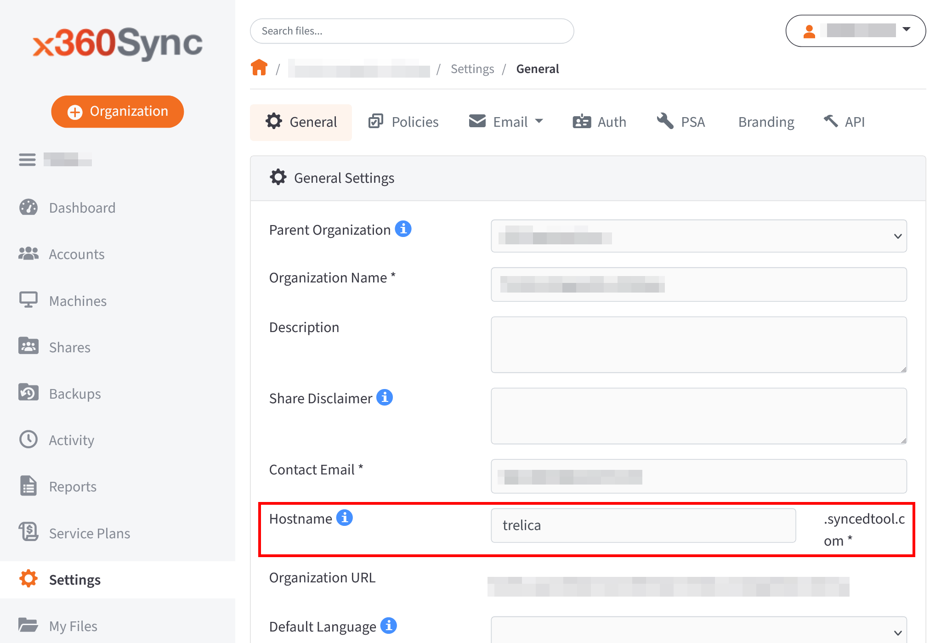Click the x360Sync logo
The width and height of the screenshot is (941, 643).
[x=118, y=43]
